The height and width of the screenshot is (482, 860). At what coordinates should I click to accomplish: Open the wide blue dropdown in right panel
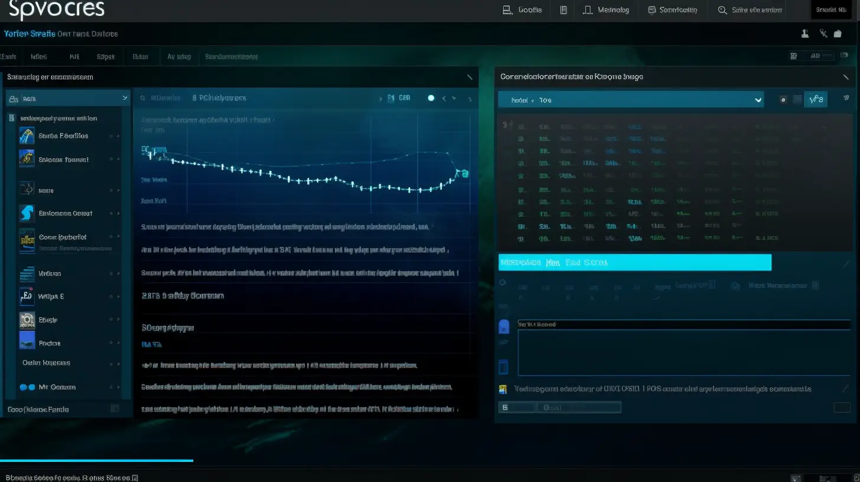[630, 100]
